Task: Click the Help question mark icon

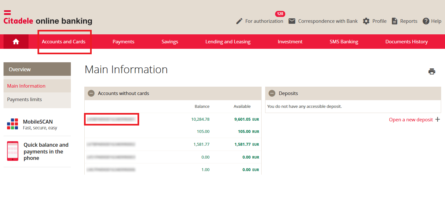Action: [x=426, y=21]
